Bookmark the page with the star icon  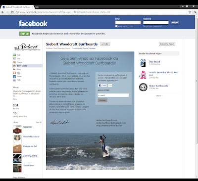(x=190, y=12)
